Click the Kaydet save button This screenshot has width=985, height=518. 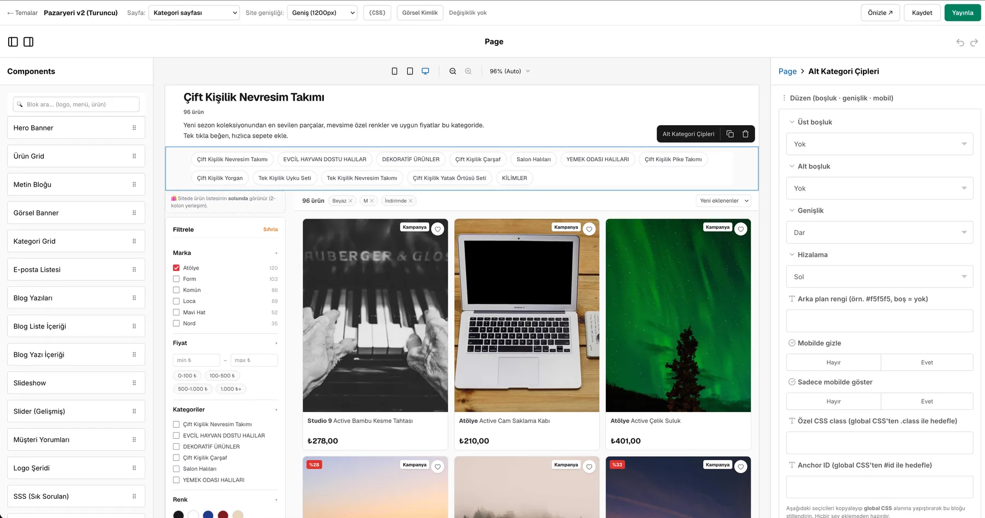pos(922,13)
